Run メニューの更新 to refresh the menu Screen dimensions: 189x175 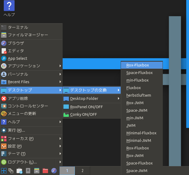[31, 114]
